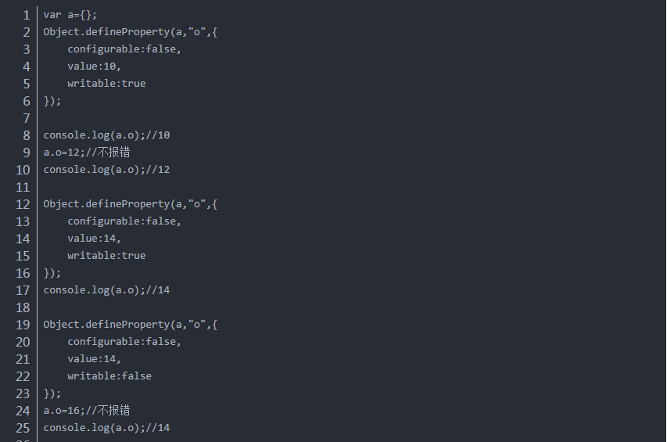This screenshot has width=667, height=442.
Task: Click line number 18 in the gutter
Action: [23, 307]
